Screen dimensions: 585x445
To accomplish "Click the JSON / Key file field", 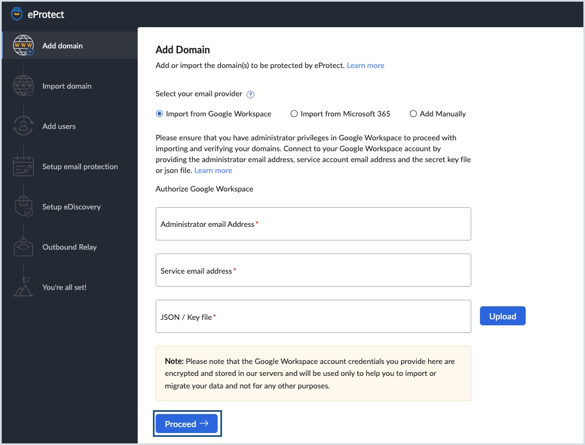I will (313, 316).
